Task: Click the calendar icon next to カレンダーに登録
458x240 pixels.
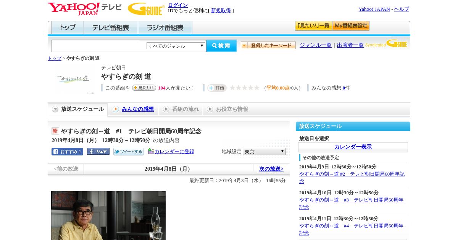Action: (x=151, y=151)
